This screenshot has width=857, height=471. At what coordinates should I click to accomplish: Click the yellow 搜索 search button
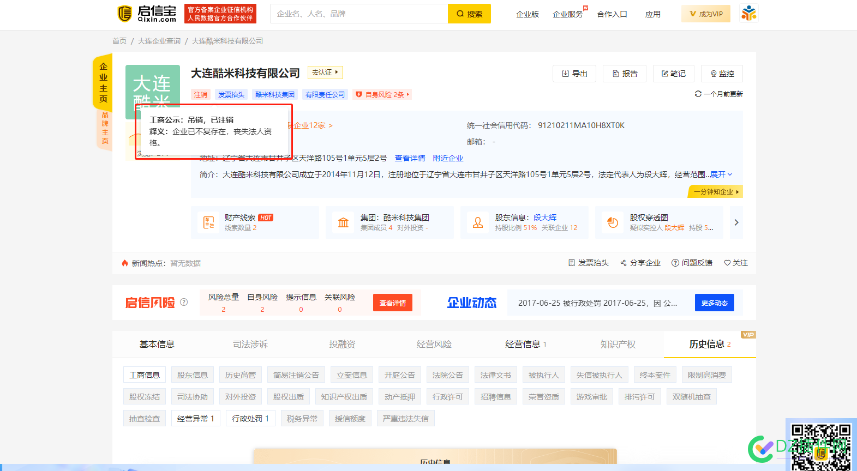point(469,14)
